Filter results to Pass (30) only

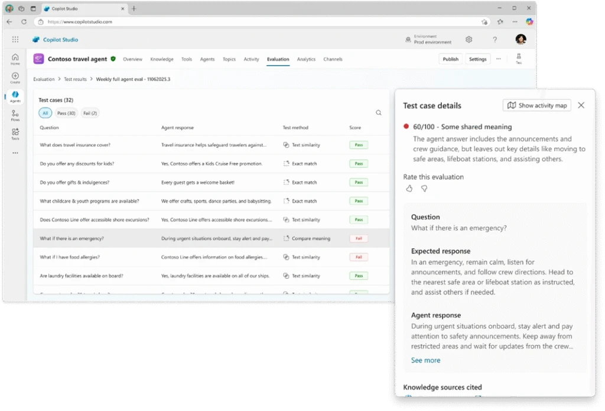pyautogui.click(x=67, y=113)
